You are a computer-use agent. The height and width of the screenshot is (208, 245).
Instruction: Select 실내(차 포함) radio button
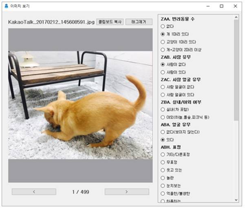tap(175, 109)
